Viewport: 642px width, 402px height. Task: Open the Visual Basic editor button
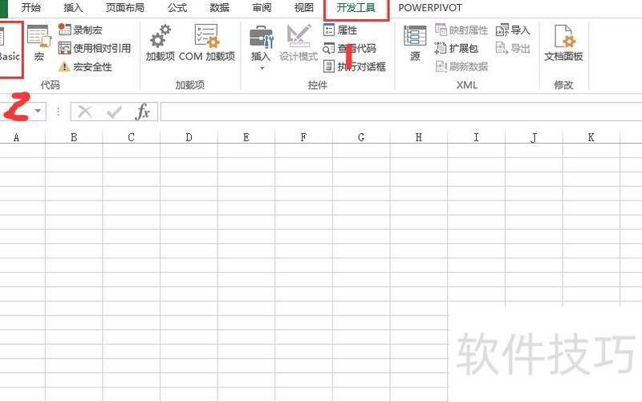coord(10,49)
